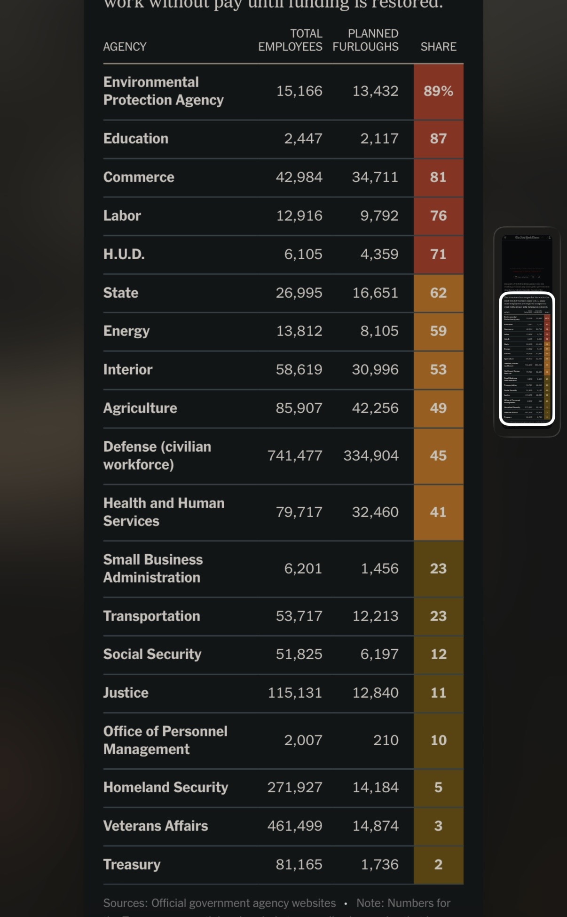This screenshot has width=567, height=917.
Task: Click the hamburger menu in the page preview
Action: (x=505, y=238)
